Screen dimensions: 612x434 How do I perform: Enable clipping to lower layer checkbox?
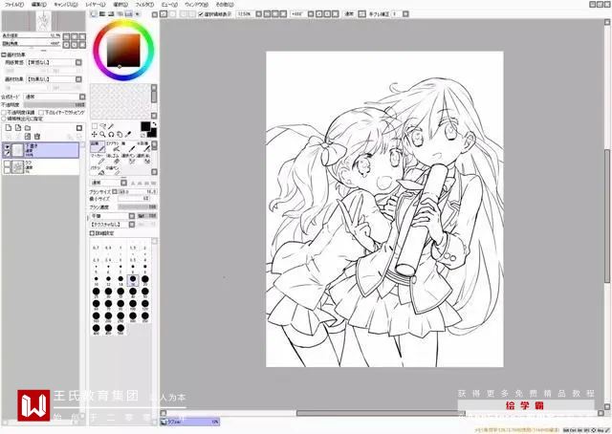pos(41,113)
